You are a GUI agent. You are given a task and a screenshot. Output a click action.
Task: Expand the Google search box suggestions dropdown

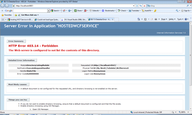pyautogui.click(x=48, y=11)
